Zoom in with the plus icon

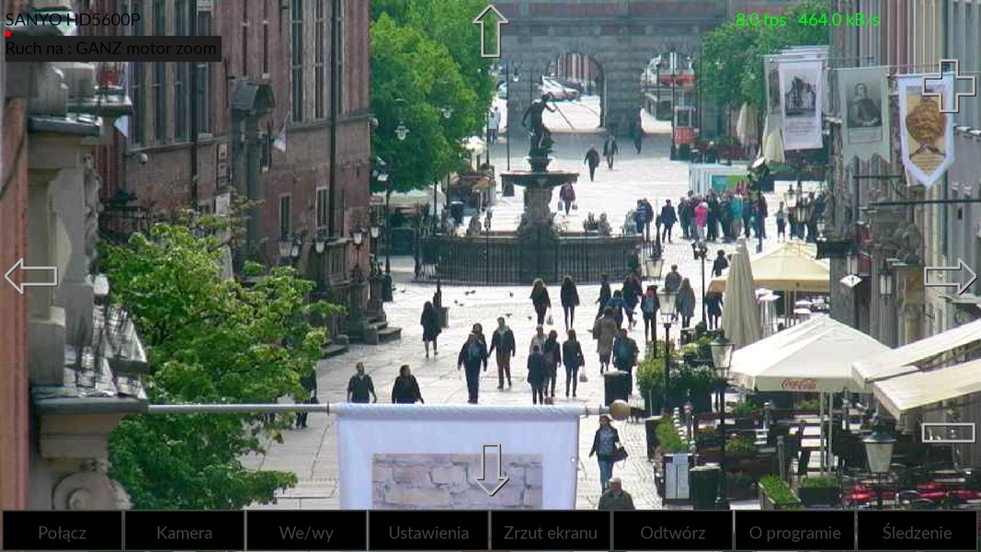[x=949, y=86]
